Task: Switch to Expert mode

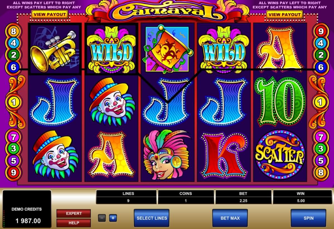Action: click(x=74, y=213)
